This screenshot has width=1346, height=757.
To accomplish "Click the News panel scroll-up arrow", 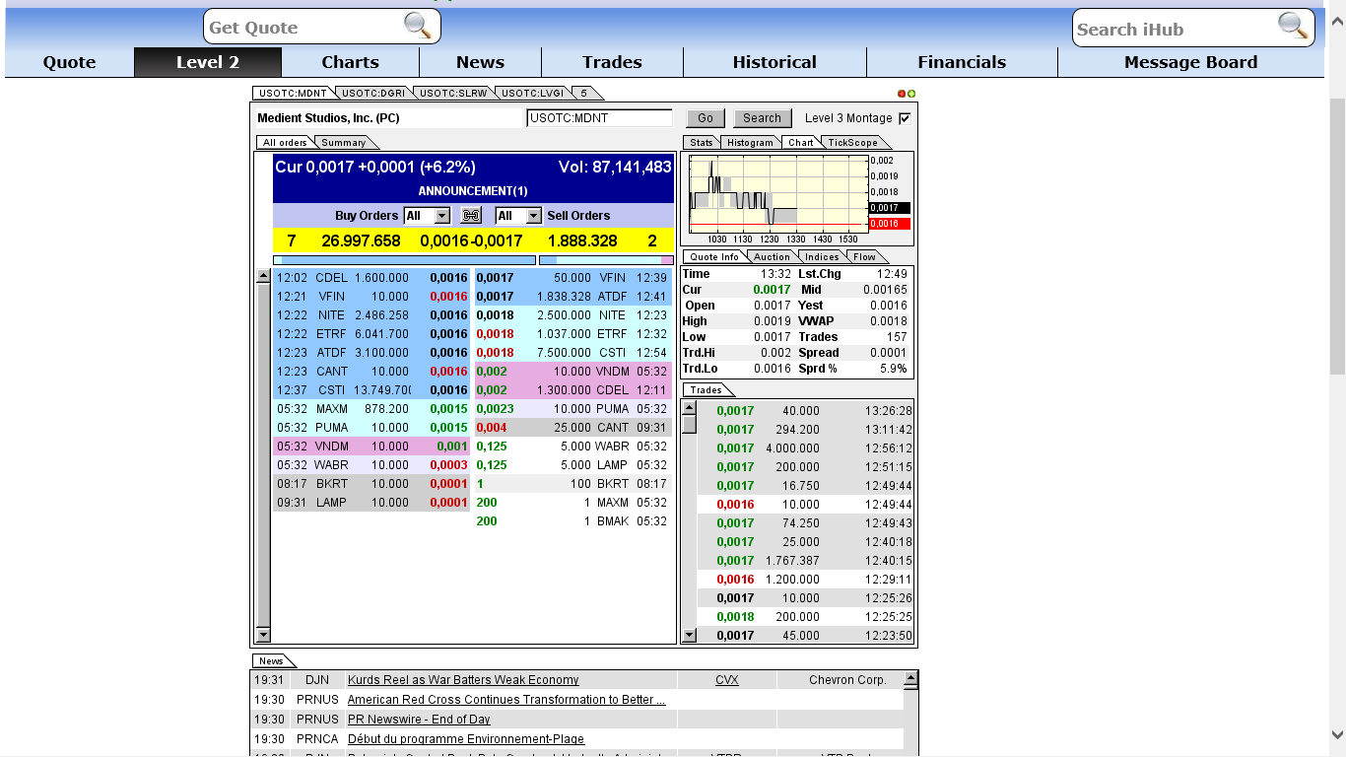I will [x=910, y=678].
